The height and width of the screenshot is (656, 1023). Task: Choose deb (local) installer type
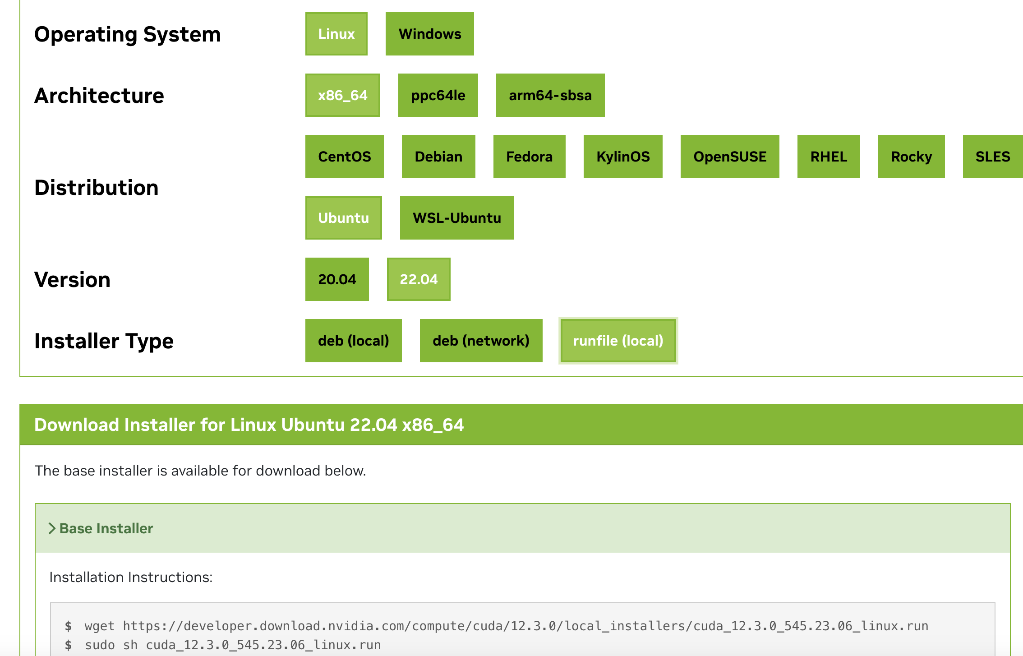point(353,341)
